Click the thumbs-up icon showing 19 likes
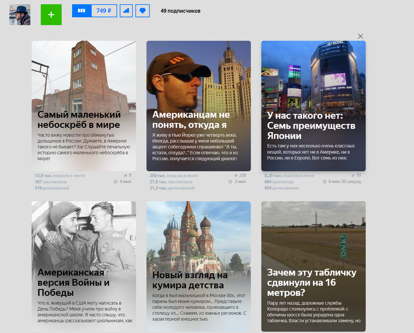The image size is (414, 333). [x=353, y=175]
